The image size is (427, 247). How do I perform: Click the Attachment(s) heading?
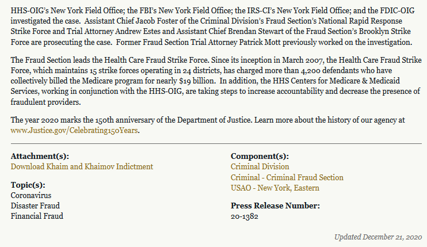point(40,156)
